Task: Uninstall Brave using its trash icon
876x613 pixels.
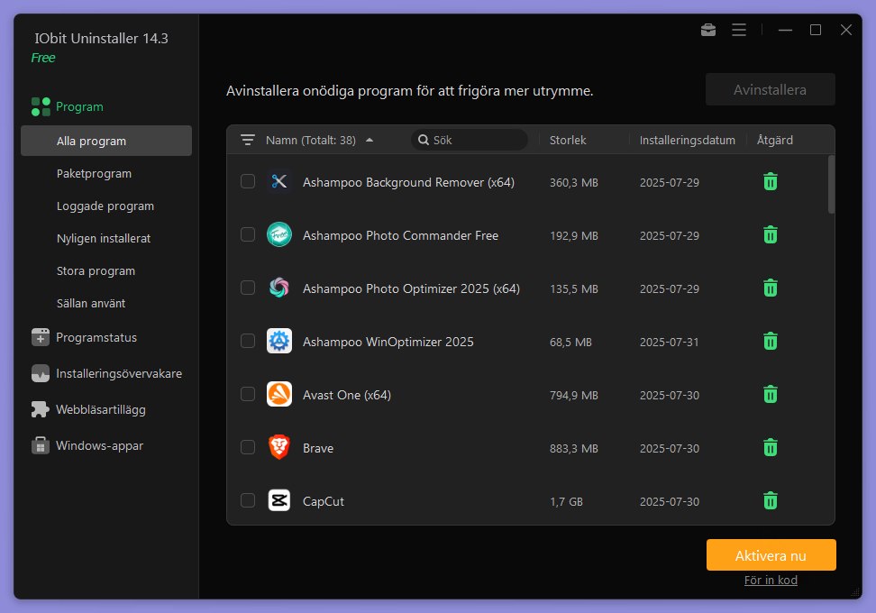Action: coord(770,447)
